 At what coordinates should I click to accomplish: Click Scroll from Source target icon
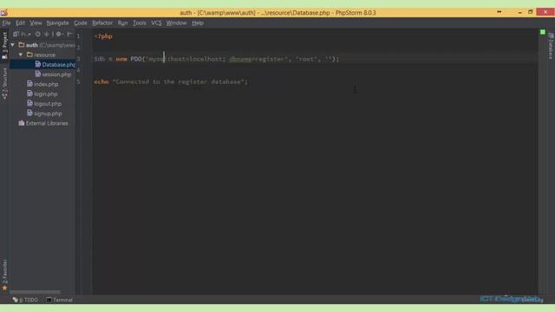pos(38,35)
